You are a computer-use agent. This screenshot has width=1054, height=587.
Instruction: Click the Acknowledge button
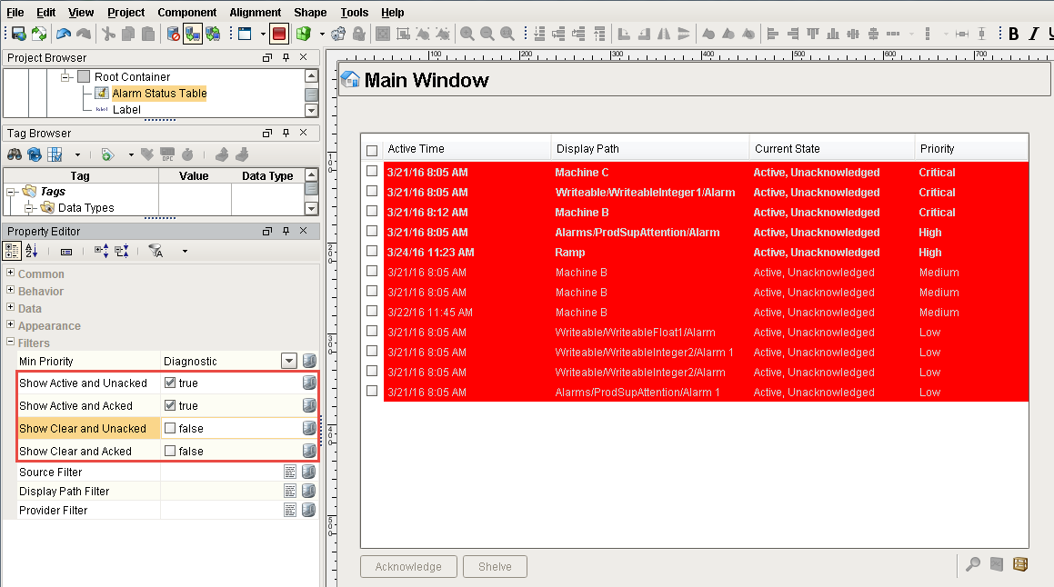[408, 566]
